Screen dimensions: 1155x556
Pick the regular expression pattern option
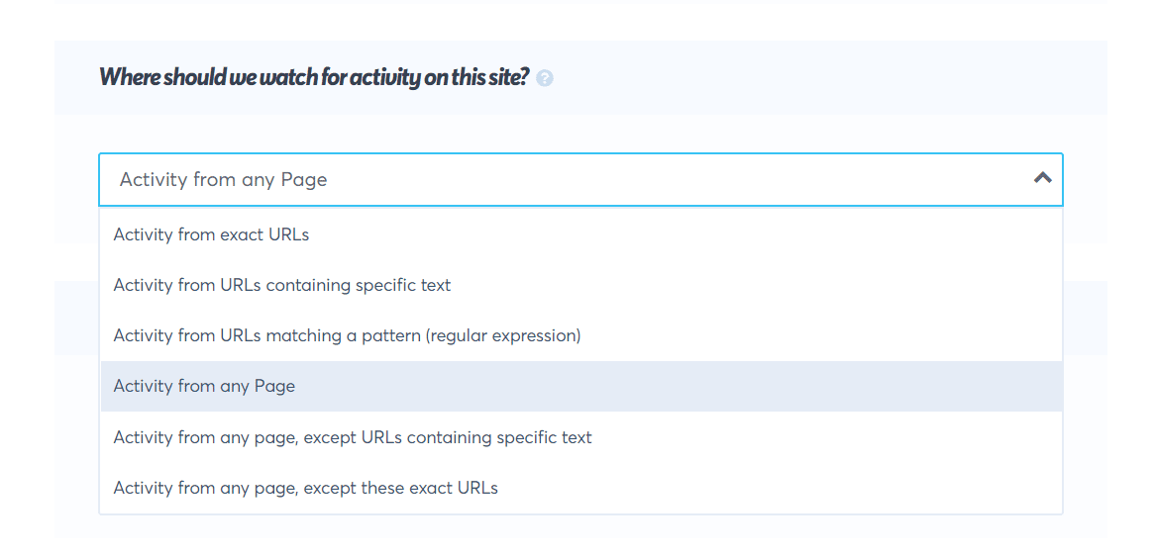click(347, 335)
